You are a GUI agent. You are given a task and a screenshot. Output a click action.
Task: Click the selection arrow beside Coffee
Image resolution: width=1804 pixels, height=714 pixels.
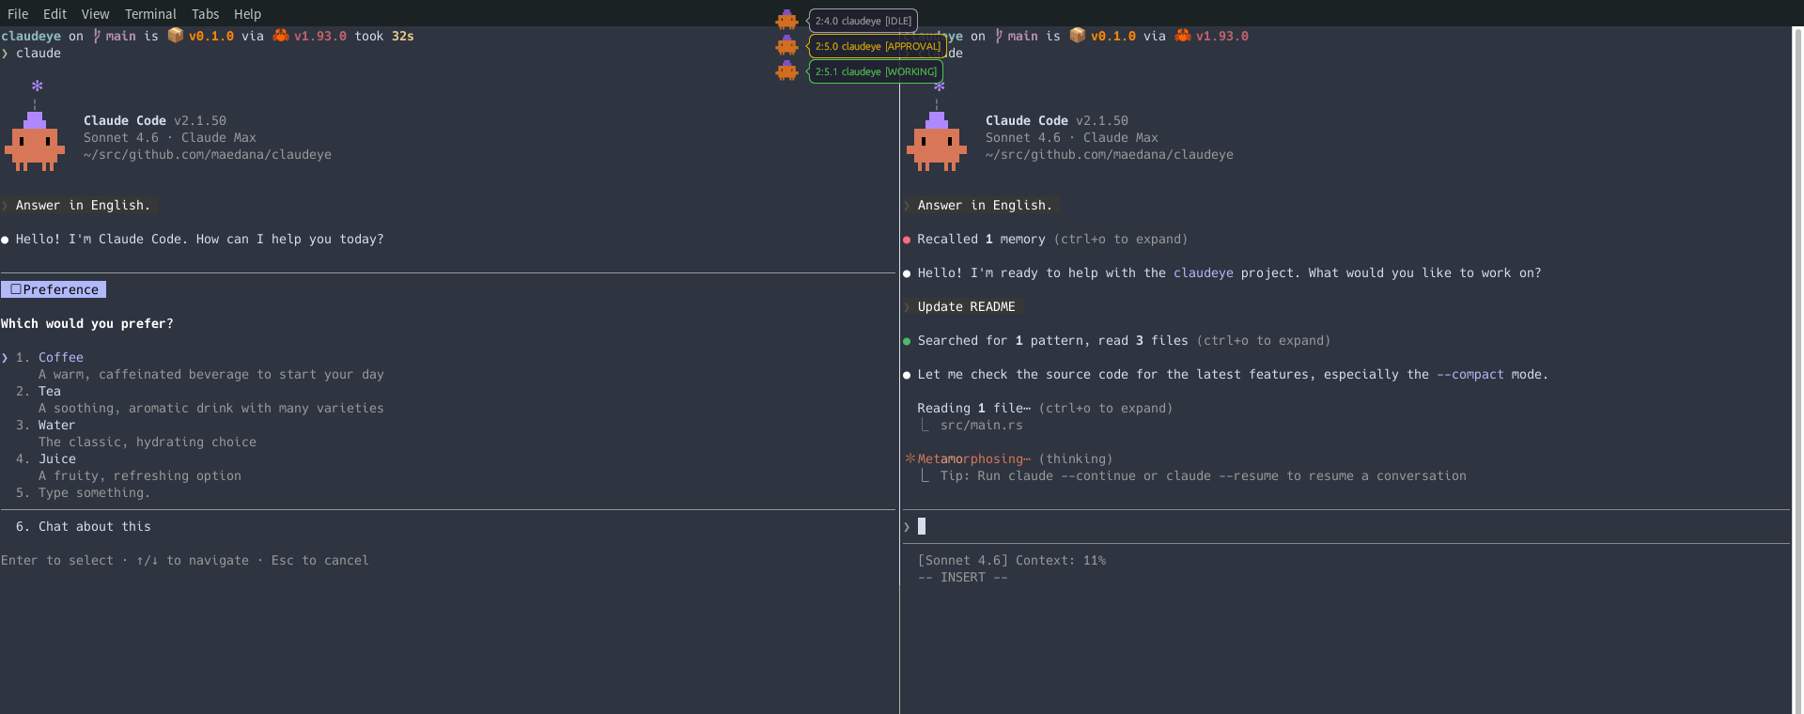(x=5, y=357)
